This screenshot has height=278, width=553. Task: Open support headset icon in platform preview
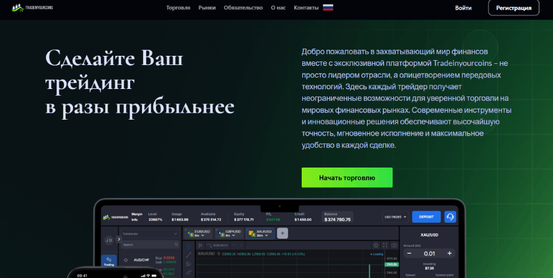450,217
